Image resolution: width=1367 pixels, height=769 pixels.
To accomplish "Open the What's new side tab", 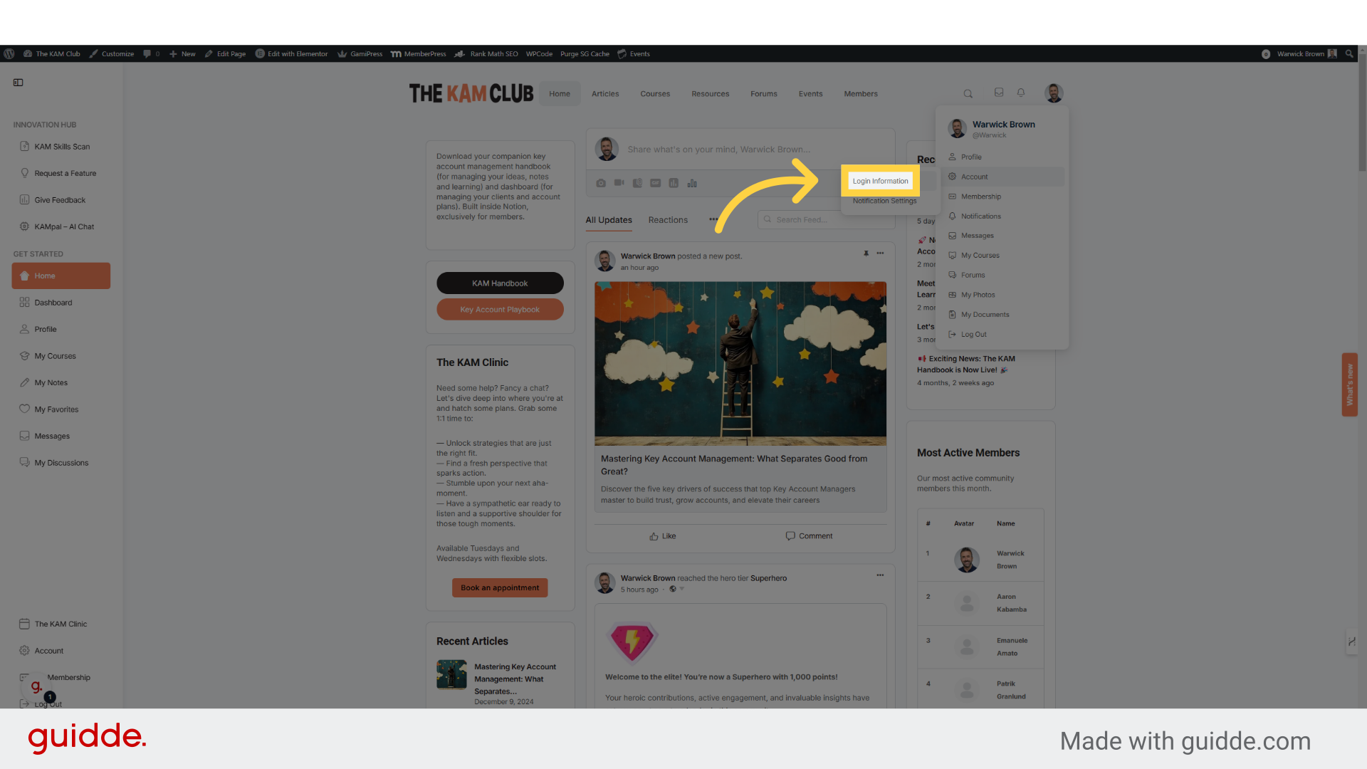I will [1349, 384].
